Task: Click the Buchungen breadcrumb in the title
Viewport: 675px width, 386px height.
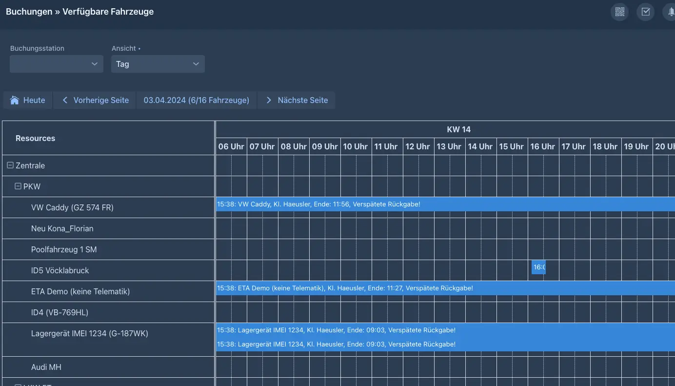Action: tap(29, 12)
